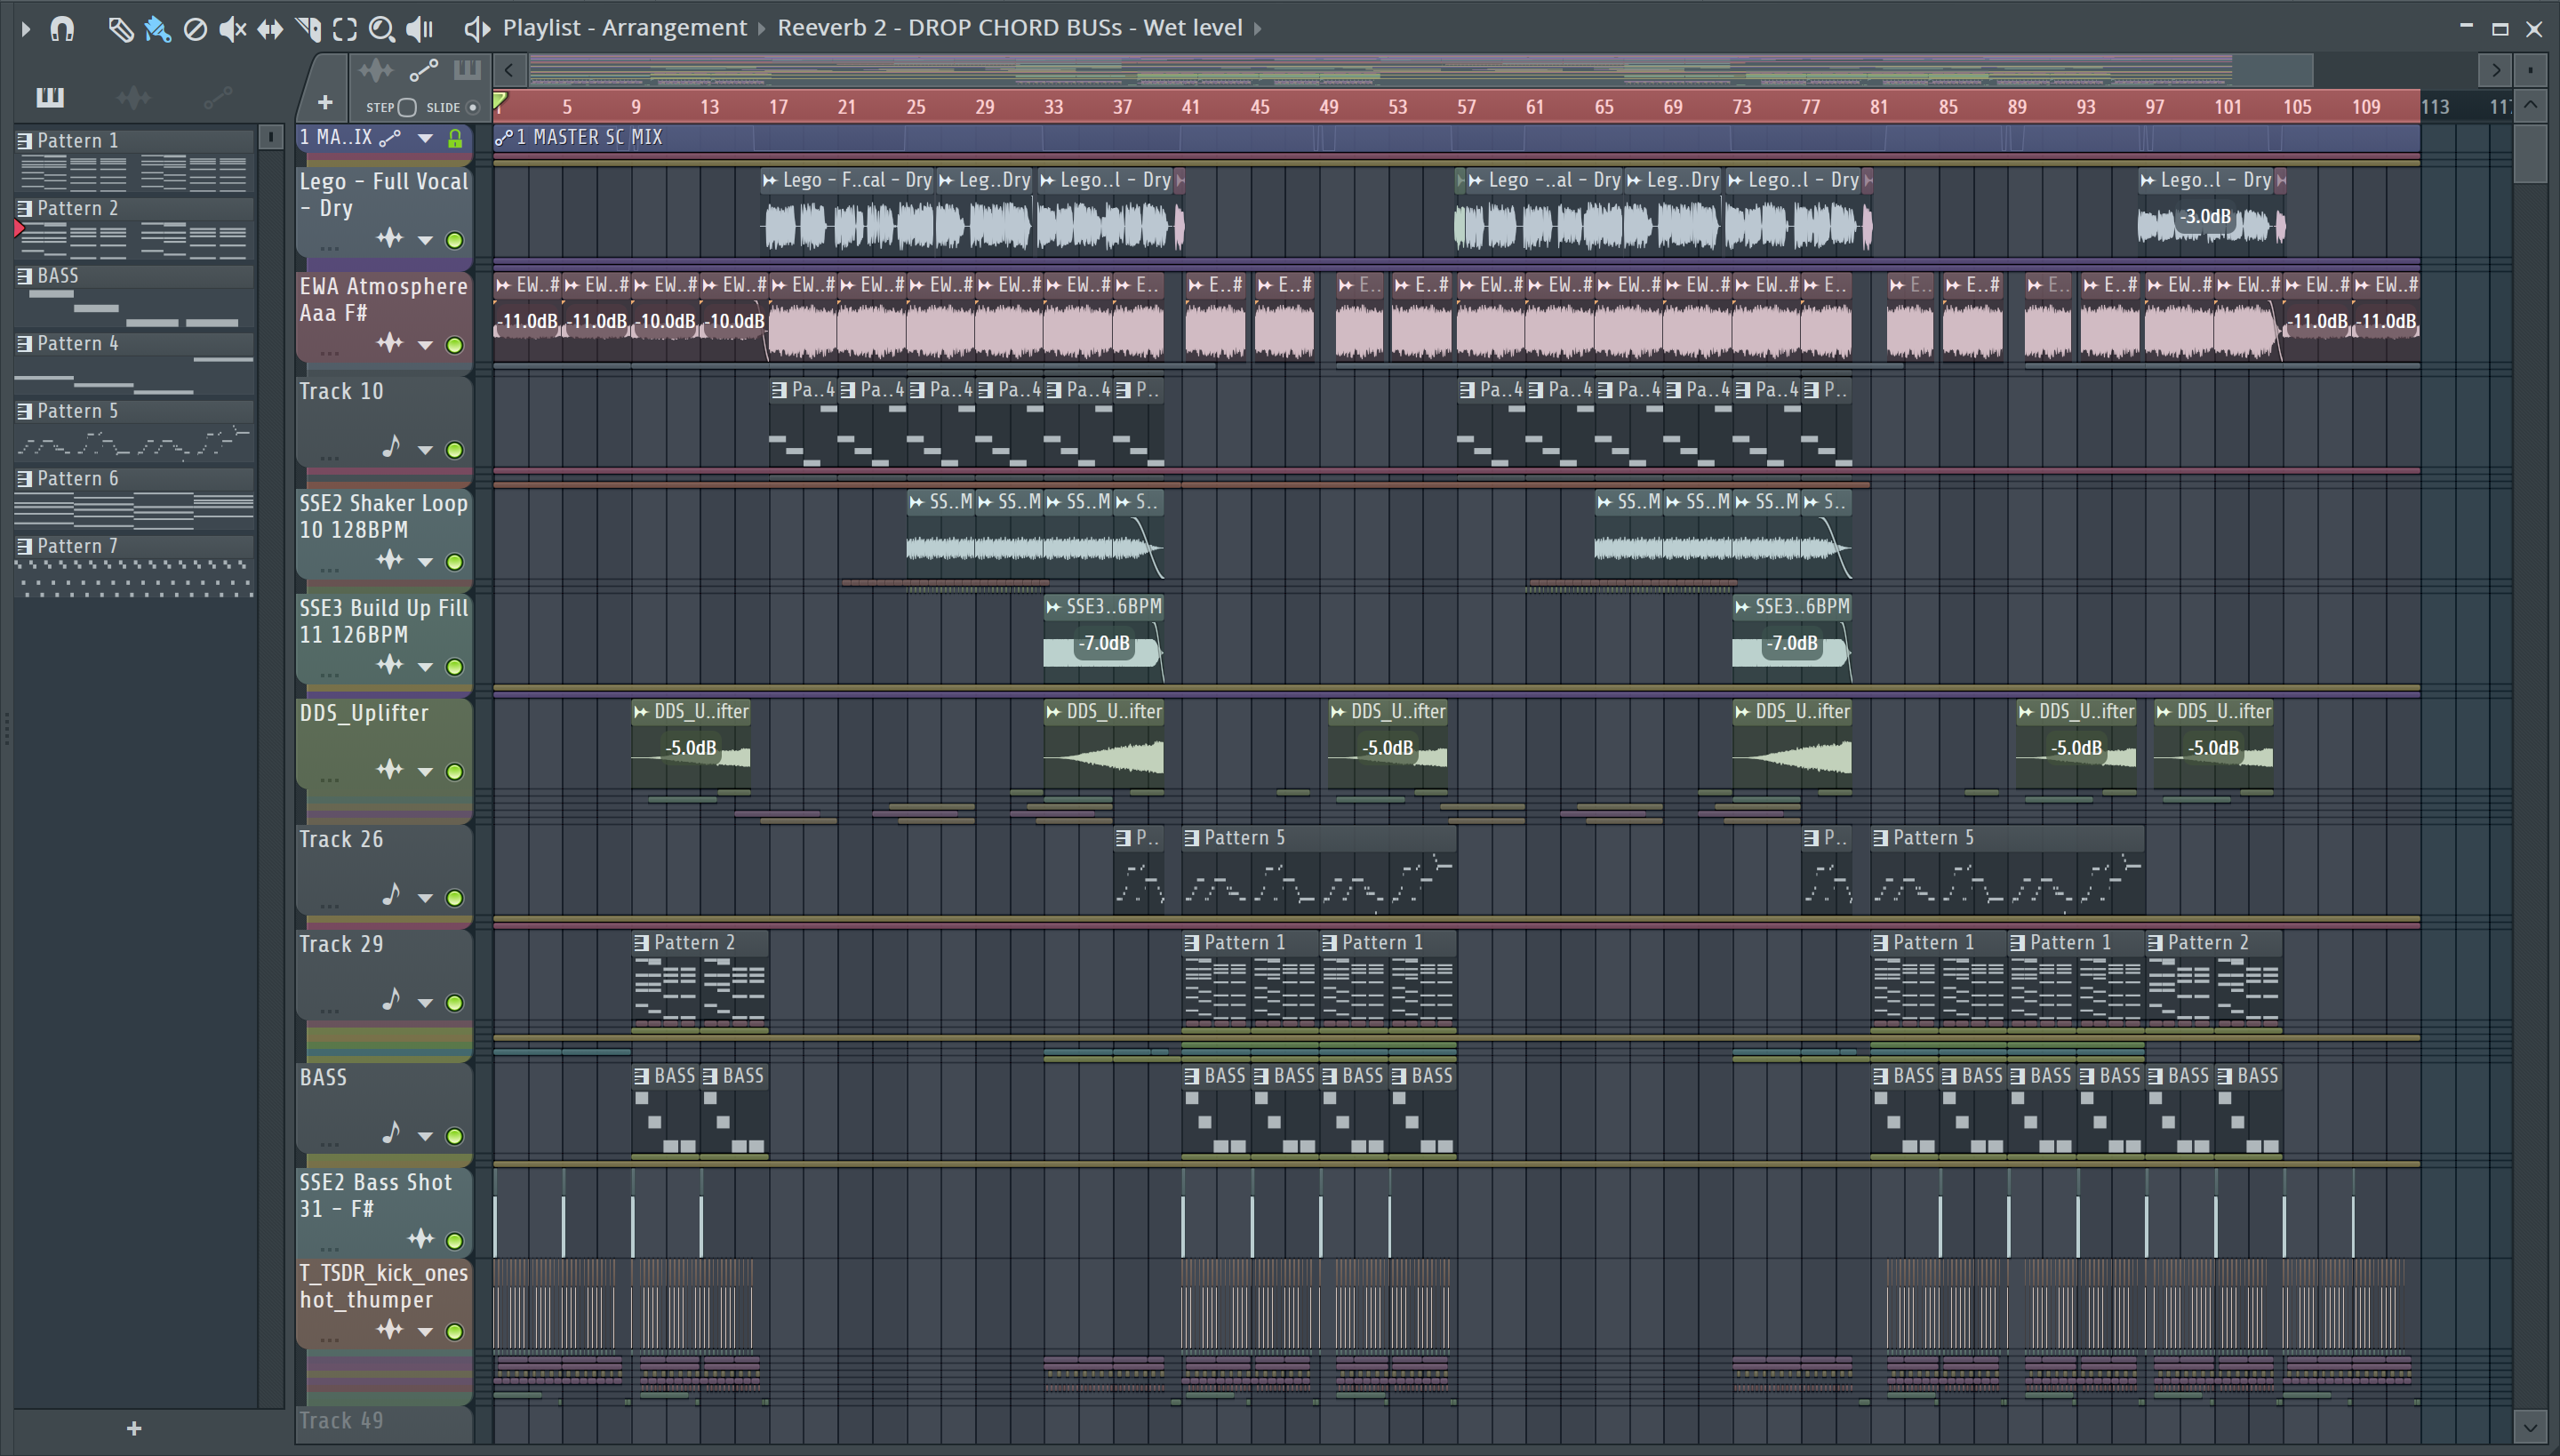Select Pattern 5 in the picker
Image resolution: width=2560 pixels, height=1456 pixels.
click(134, 431)
